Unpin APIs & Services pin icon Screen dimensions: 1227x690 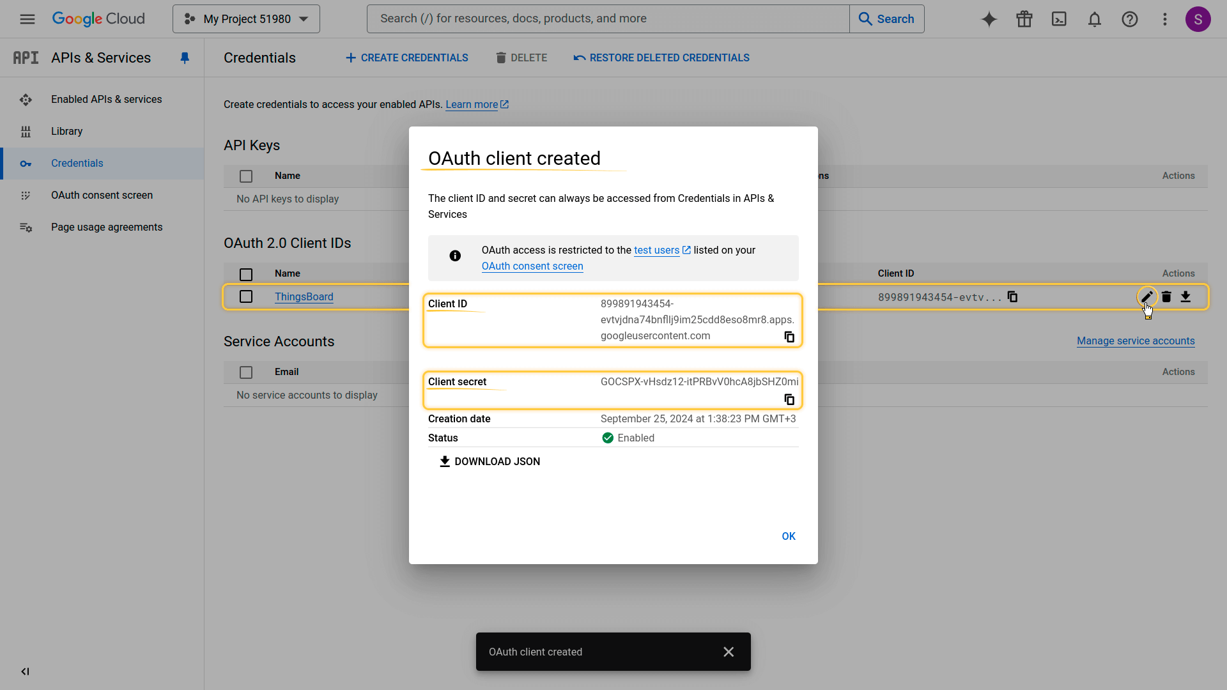[185, 58]
